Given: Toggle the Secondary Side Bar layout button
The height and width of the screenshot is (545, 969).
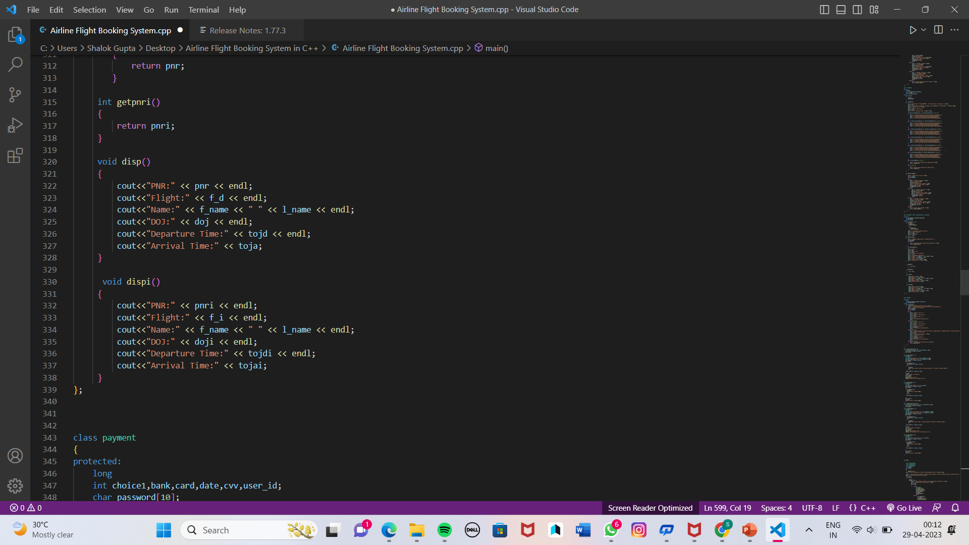Looking at the screenshot, I should (x=857, y=10).
